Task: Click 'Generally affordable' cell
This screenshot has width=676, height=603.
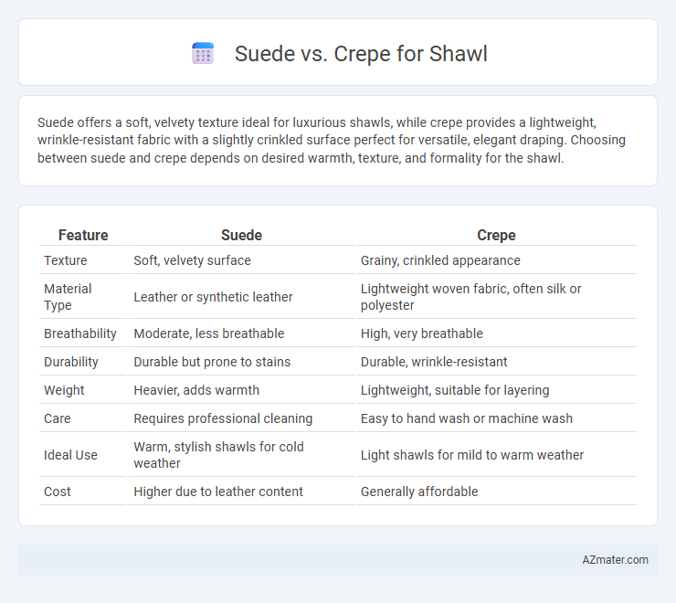Action: pyautogui.click(x=419, y=492)
